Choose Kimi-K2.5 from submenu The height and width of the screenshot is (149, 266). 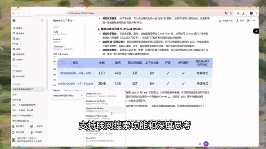click(105, 139)
